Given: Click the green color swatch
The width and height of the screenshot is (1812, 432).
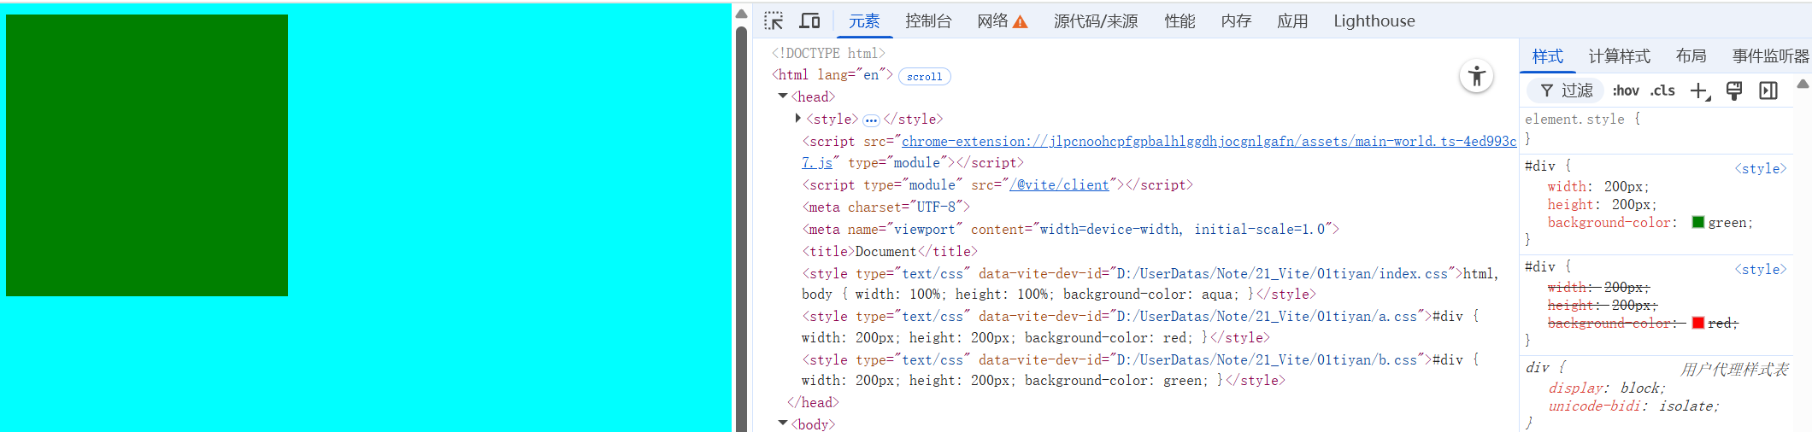Looking at the screenshot, I should [x=1698, y=222].
